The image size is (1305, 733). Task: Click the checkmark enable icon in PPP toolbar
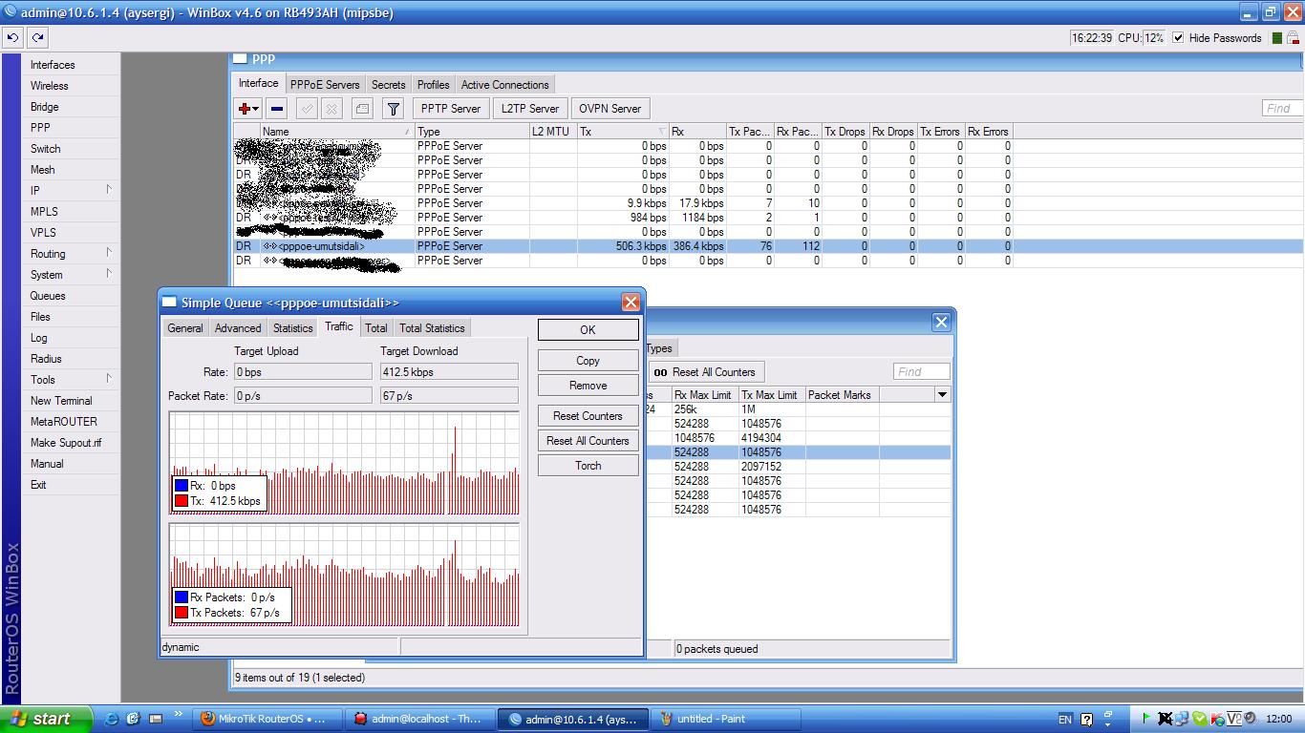point(307,109)
